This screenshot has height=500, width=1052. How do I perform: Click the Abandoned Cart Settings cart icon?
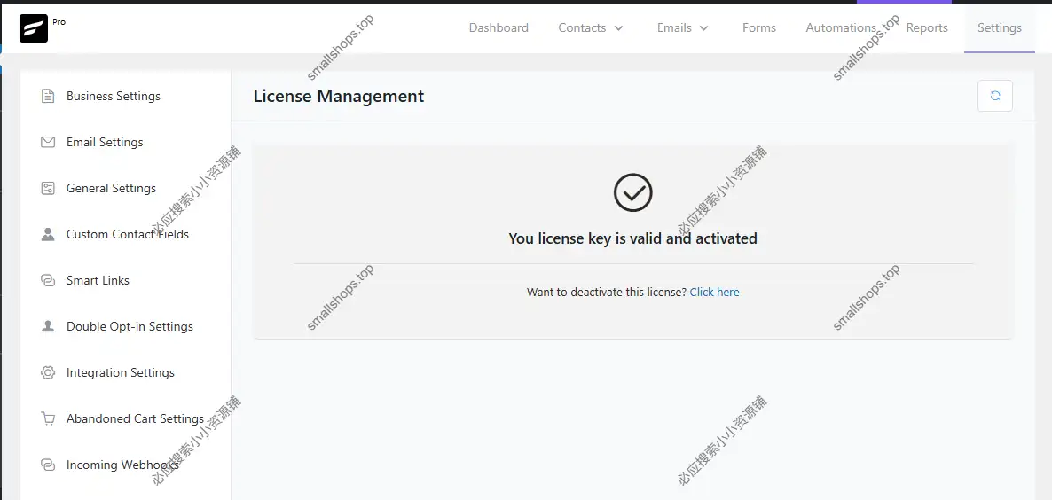click(48, 419)
